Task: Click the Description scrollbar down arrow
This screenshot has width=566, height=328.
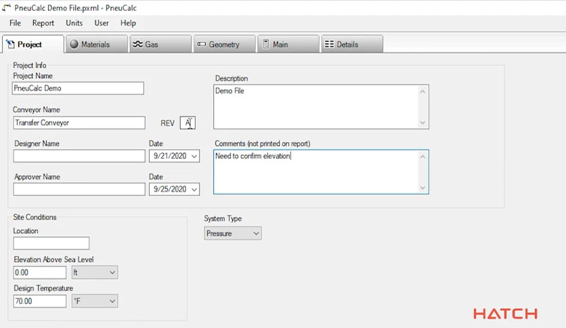Action: (422, 123)
